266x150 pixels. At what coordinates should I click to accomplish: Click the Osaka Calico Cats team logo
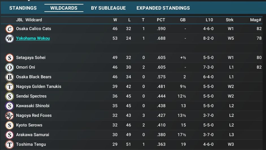(10, 29)
